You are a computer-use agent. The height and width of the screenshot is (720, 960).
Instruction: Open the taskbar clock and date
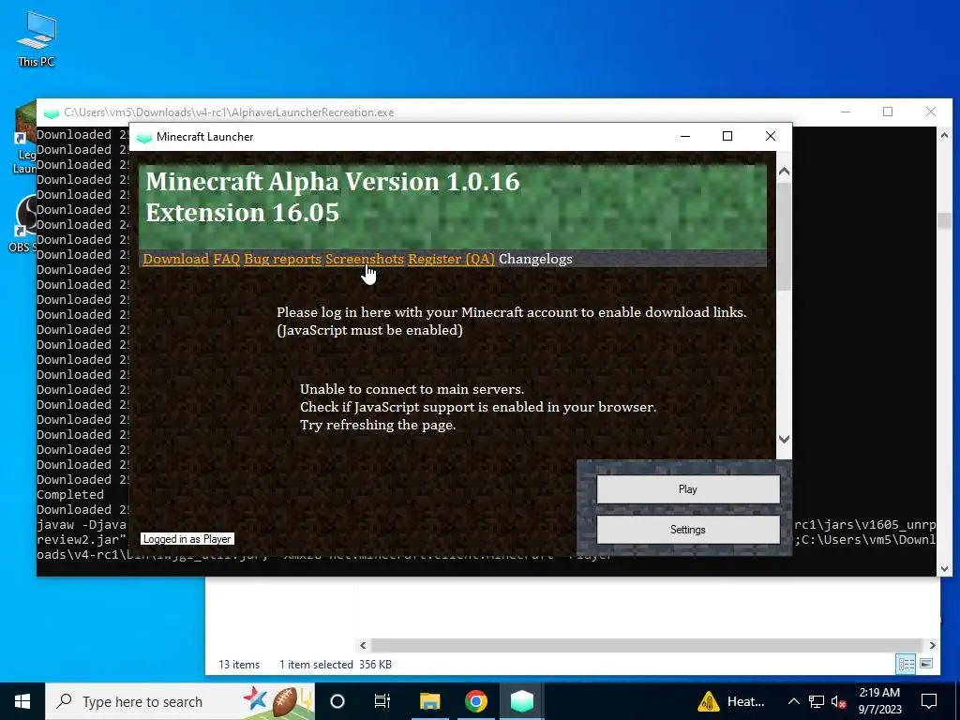point(879,701)
